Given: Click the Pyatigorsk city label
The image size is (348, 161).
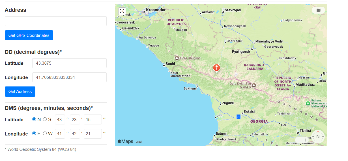Looking at the screenshot, I should pos(241,52).
